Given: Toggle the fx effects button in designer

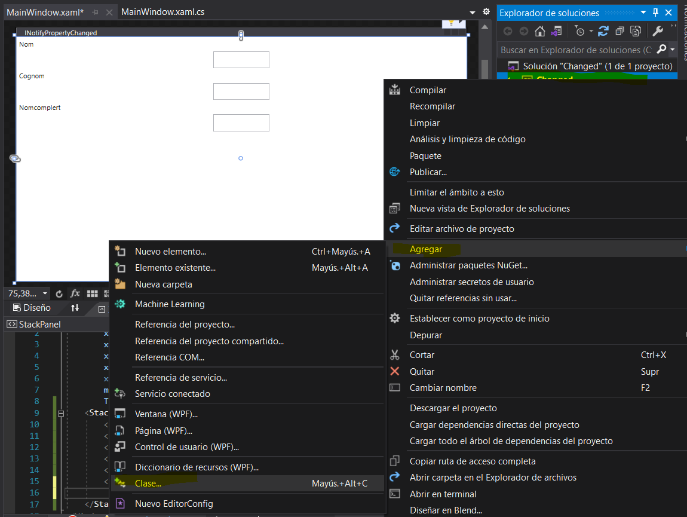Looking at the screenshot, I should 75,293.
